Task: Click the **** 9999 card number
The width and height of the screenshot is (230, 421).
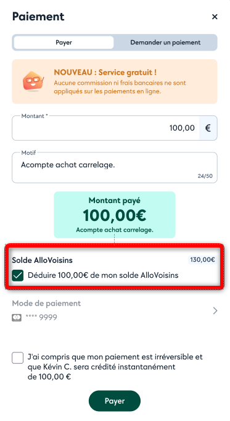Action: 41,317
